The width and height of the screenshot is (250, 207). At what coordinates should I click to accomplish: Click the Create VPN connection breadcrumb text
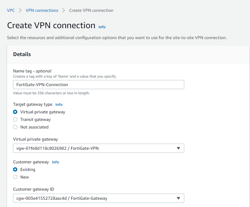[91, 10]
